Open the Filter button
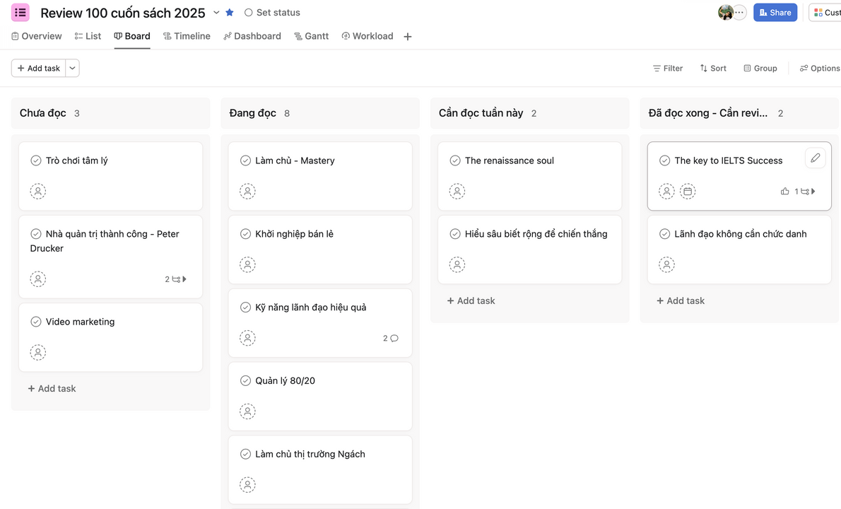 667,69
